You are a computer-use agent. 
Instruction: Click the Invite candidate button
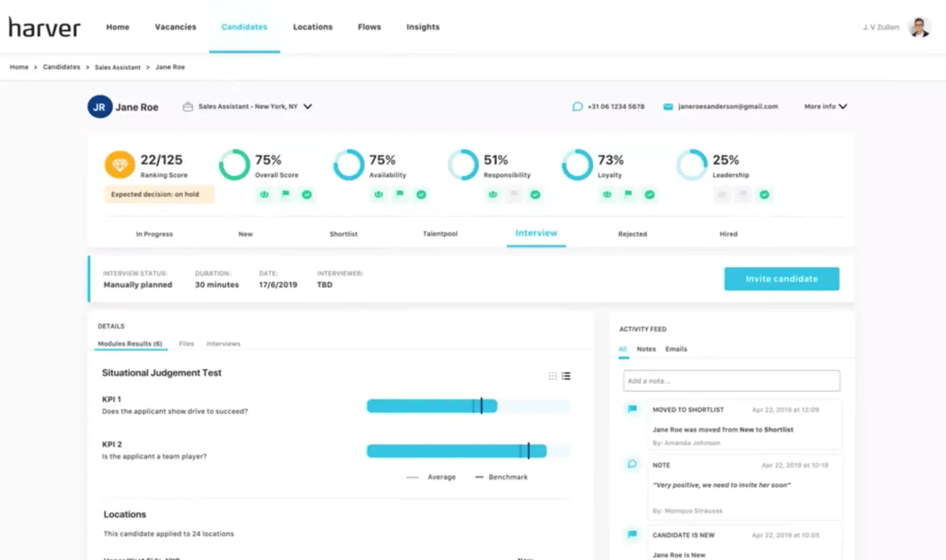click(782, 279)
